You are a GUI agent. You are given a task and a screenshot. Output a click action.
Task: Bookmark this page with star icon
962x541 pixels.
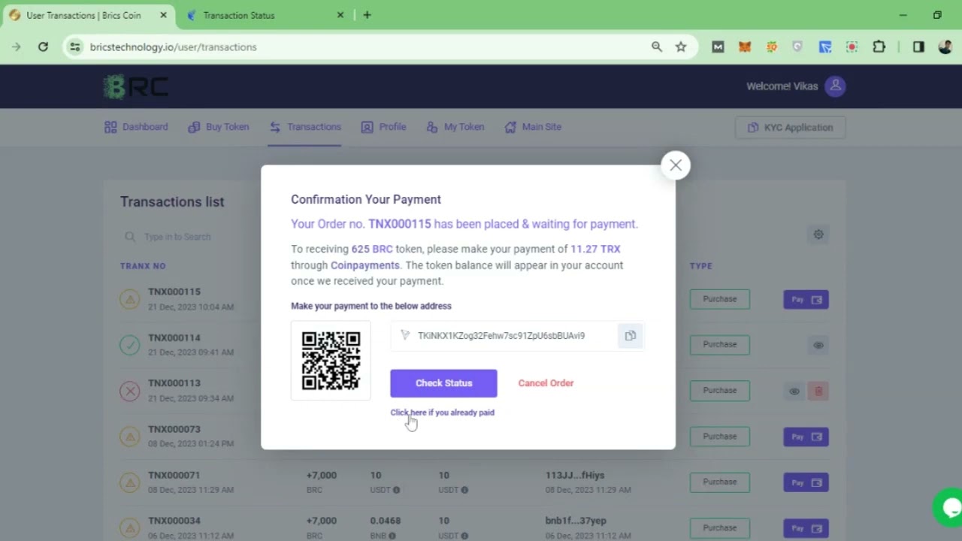681,47
